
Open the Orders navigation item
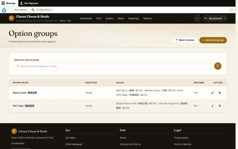click(x=109, y=18)
